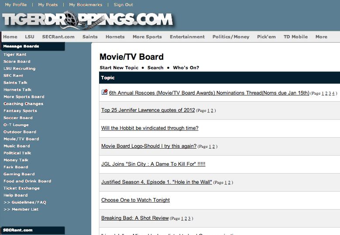Image resolution: width=340 pixels, height=235 pixels.
Task: Open Political Talk in sidebar
Action: [17, 153]
